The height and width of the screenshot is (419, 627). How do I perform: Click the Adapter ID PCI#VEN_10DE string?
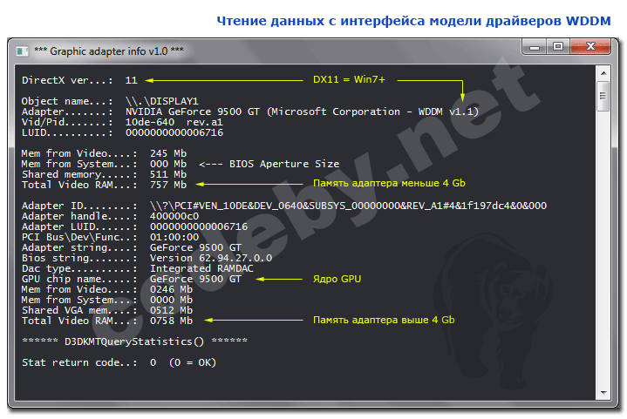pos(348,206)
